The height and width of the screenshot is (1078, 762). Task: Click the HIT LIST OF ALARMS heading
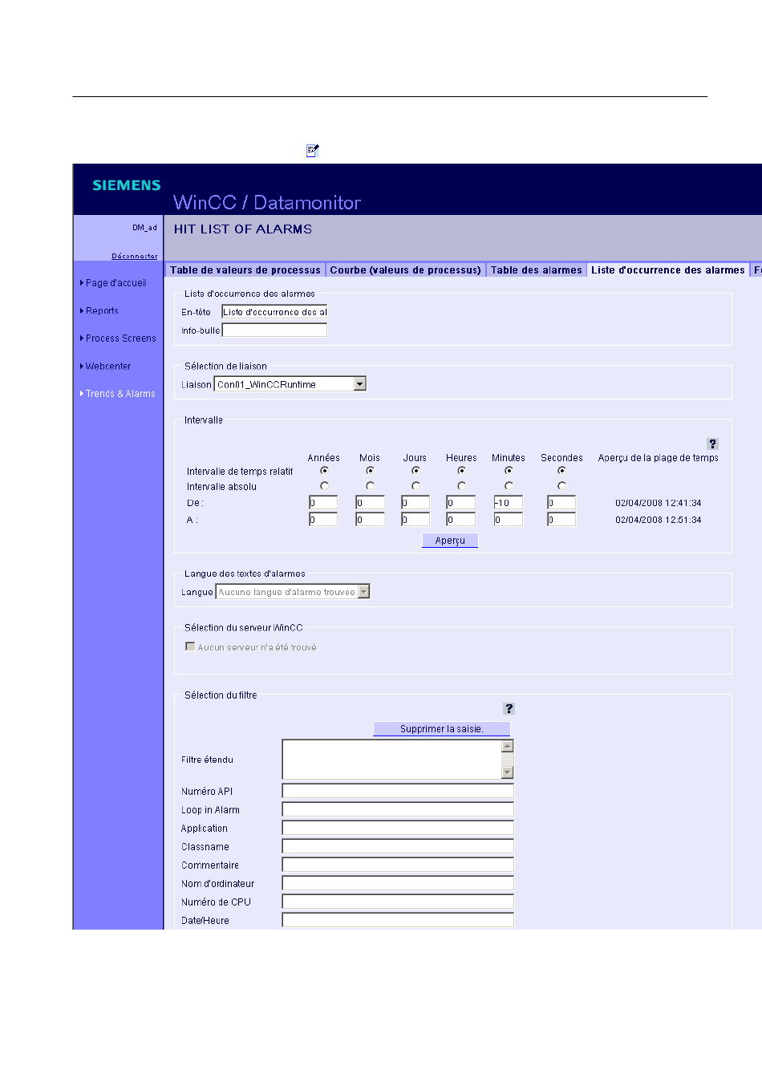point(243,229)
